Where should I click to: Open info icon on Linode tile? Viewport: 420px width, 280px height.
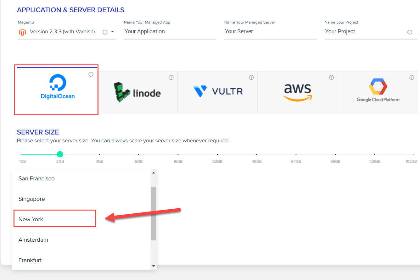coord(171,77)
